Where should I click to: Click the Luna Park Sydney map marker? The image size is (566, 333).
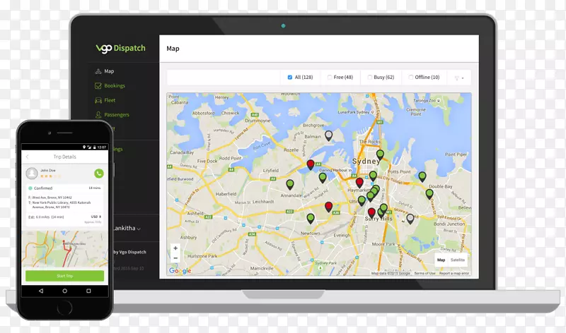pos(373,112)
